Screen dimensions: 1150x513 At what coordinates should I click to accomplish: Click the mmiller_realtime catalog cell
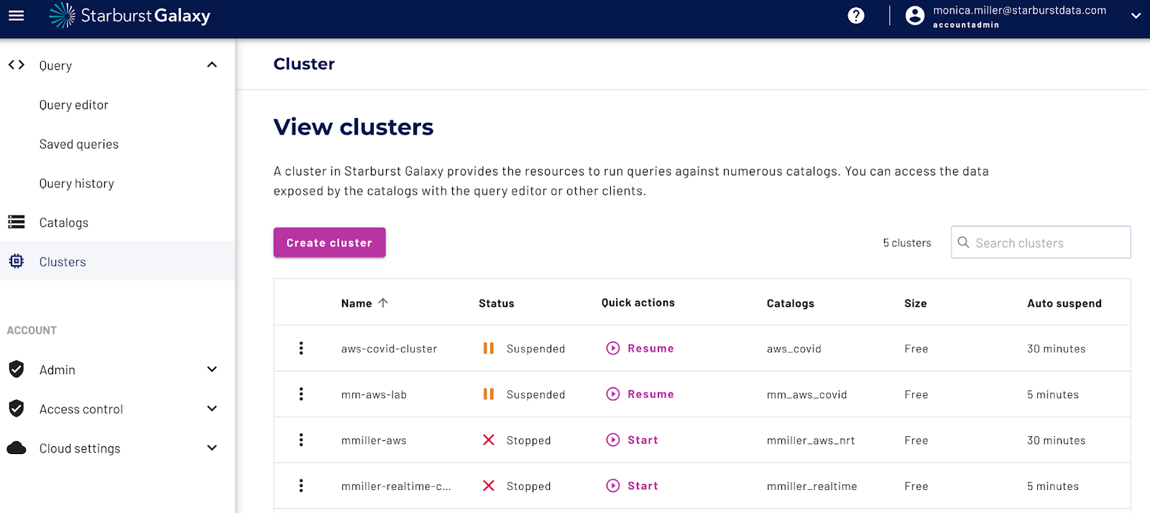812,487
